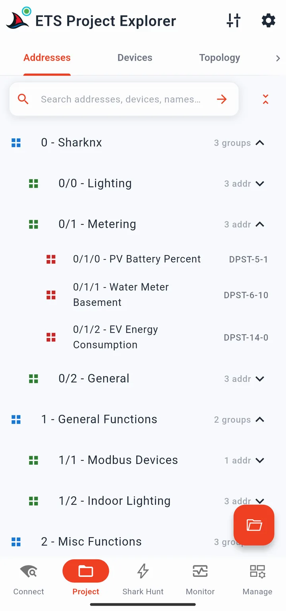Screen dimensions: 286x611
Task: Open settings gear icon
Action: (269, 21)
